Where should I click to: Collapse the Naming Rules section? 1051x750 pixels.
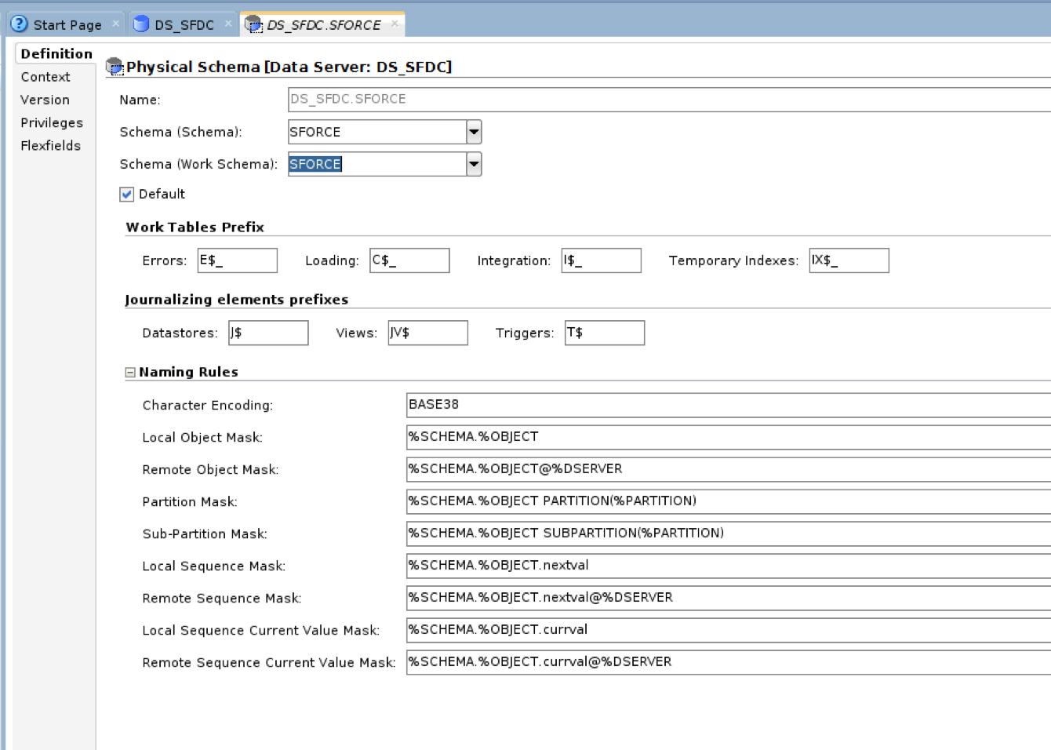[130, 370]
